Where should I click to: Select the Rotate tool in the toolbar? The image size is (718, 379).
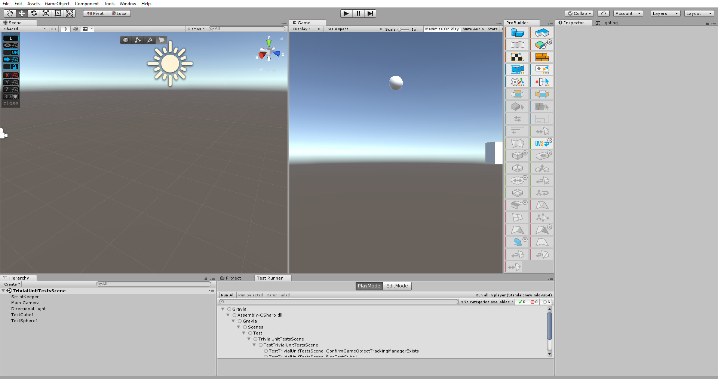[34, 13]
